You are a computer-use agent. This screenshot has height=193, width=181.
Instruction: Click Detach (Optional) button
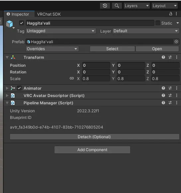pos(95,137)
